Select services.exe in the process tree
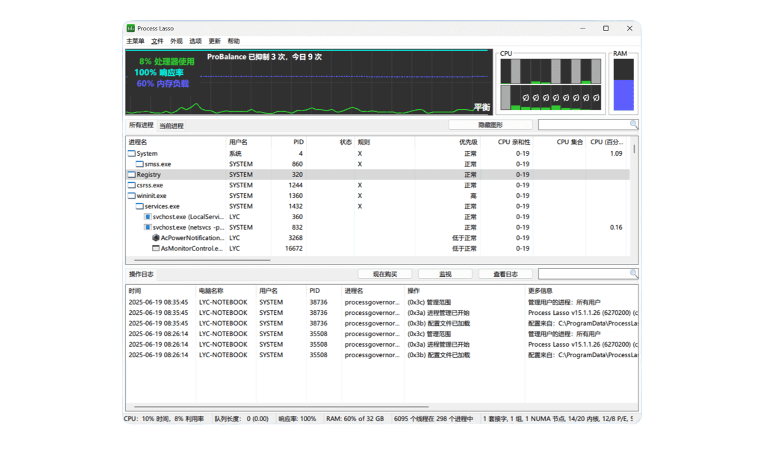 162,206
